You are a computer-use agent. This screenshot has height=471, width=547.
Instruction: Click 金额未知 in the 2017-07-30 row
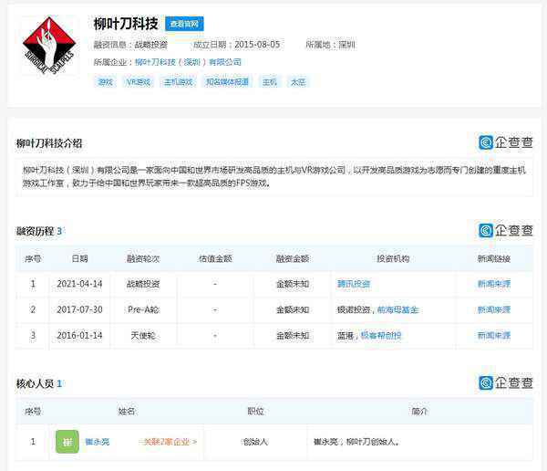click(x=293, y=310)
